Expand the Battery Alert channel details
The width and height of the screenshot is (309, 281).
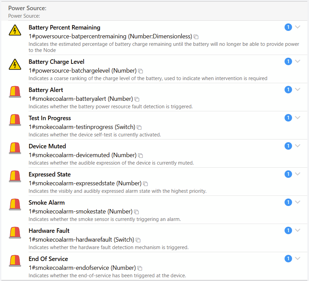point(298,90)
